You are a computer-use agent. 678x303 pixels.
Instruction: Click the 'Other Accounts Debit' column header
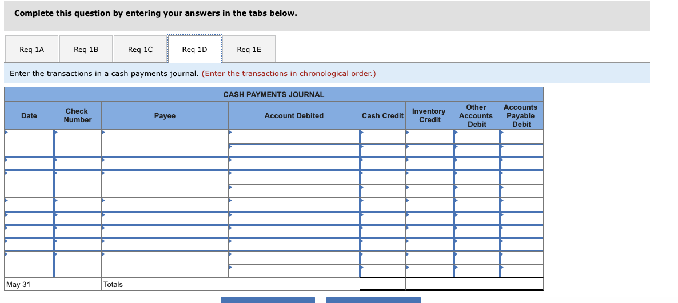pyautogui.click(x=477, y=115)
